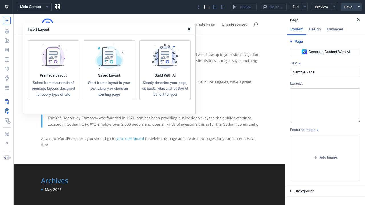
Task: Close the Page settings panel
Action: 359,20
